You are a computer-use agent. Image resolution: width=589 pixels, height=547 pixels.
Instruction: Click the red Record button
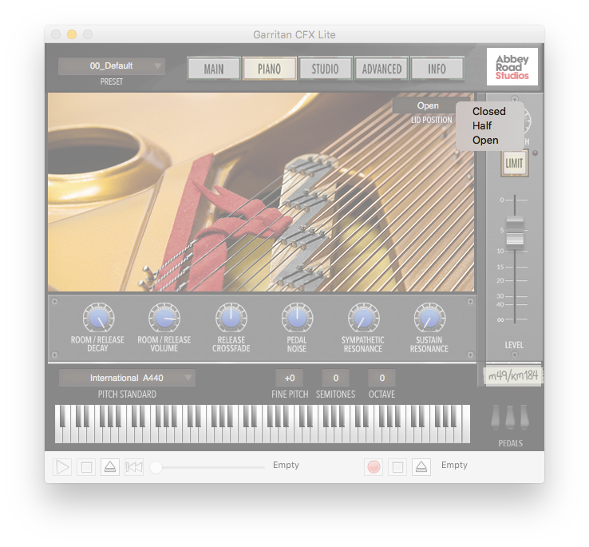[374, 467]
